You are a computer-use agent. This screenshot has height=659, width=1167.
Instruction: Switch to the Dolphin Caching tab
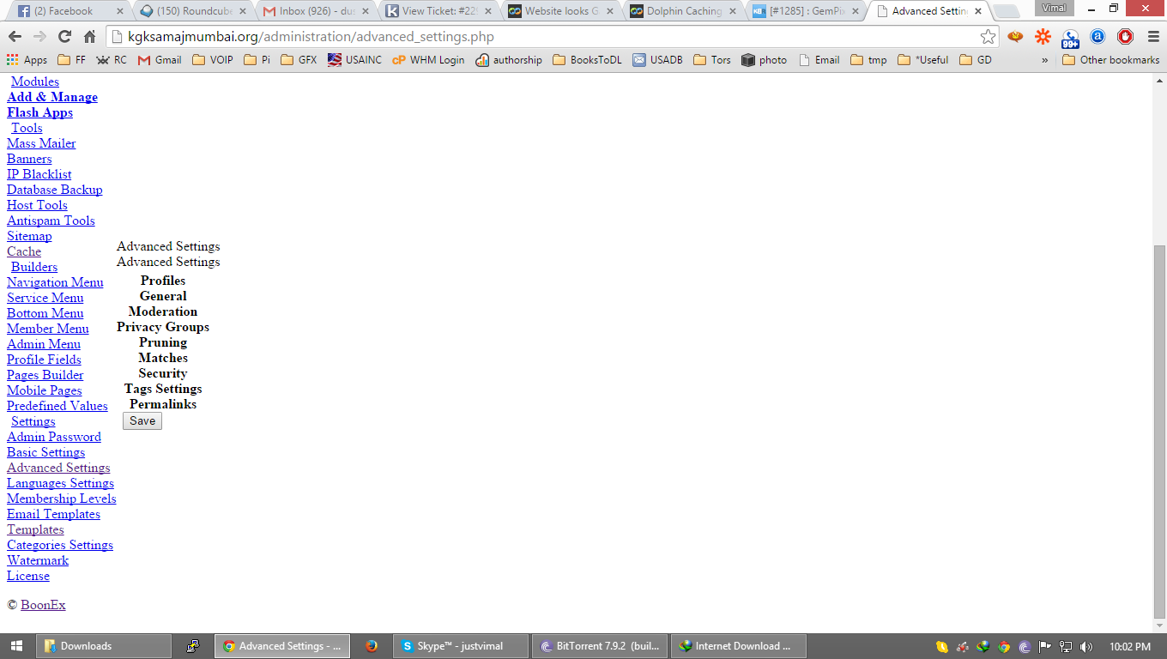684,11
